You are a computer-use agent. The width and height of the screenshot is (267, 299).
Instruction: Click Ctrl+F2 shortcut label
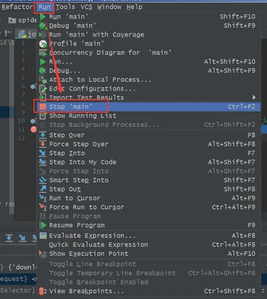click(x=241, y=107)
